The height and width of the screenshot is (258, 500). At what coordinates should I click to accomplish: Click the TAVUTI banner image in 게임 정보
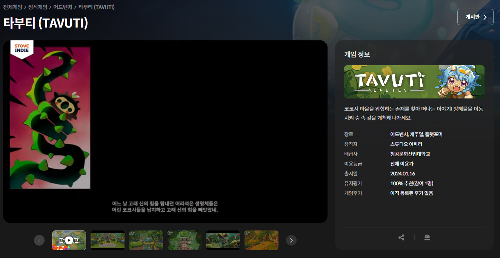coord(414,82)
